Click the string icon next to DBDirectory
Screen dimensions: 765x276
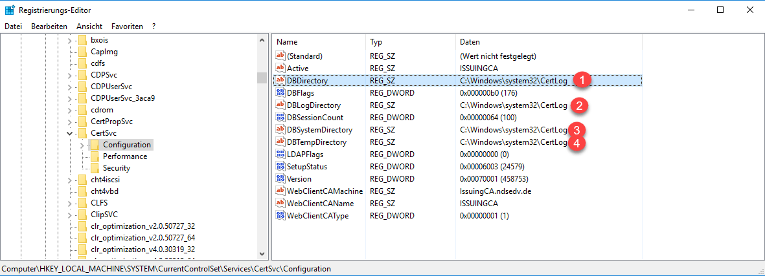tap(280, 81)
